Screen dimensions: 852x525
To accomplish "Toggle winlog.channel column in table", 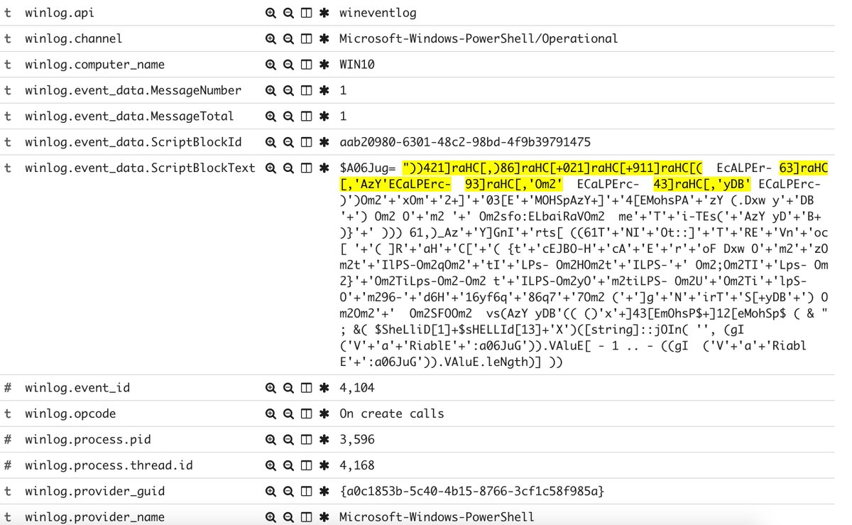I will click(x=307, y=38).
